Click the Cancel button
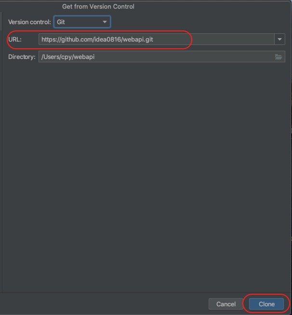 226,304
